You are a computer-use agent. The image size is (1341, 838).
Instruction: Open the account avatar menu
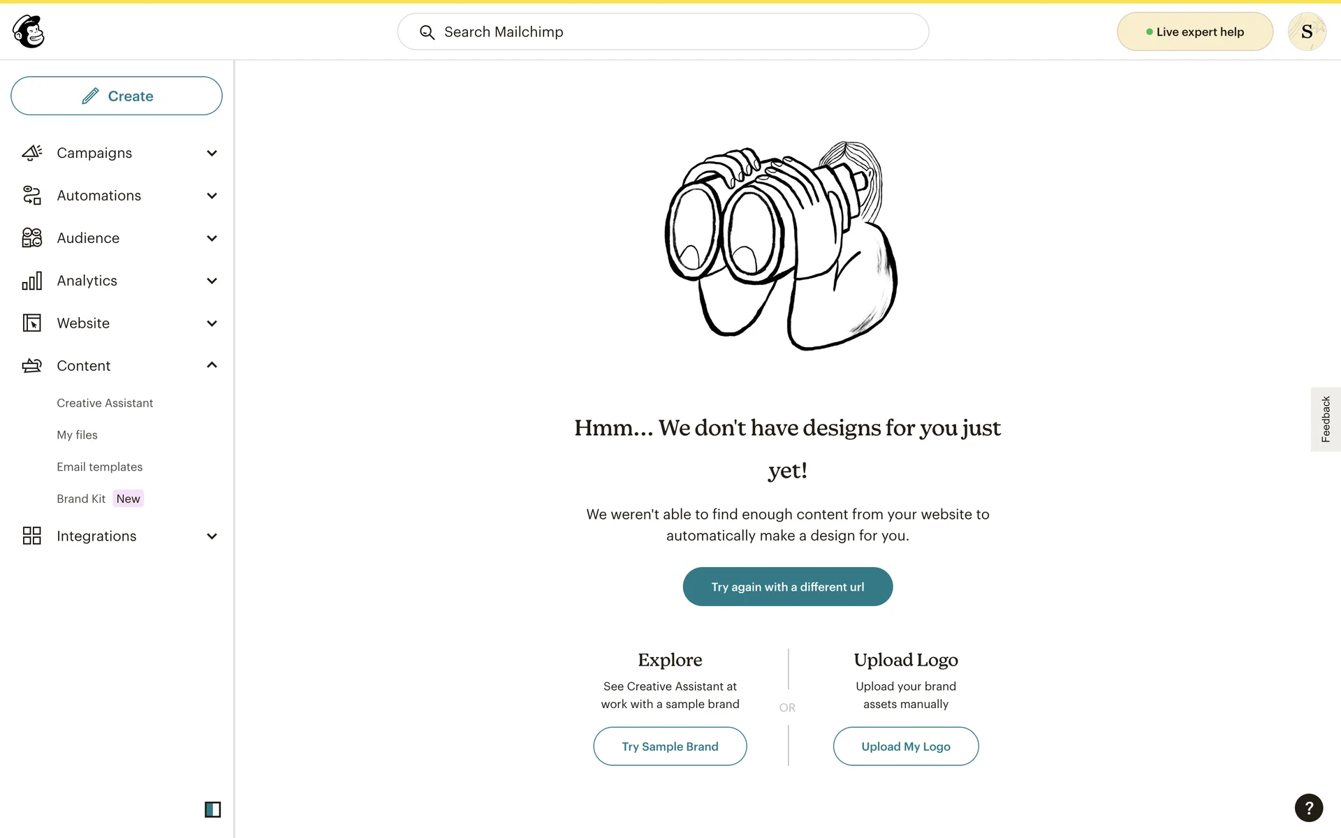(1306, 32)
